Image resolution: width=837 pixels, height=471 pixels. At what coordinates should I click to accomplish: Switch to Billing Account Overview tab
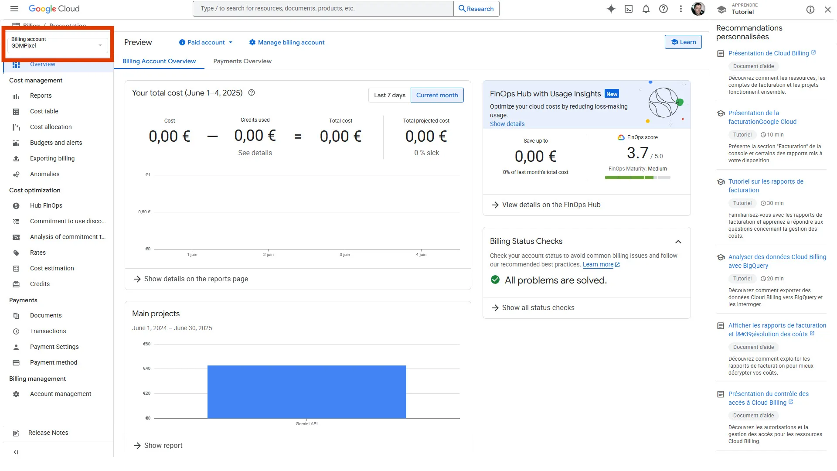point(159,61)
